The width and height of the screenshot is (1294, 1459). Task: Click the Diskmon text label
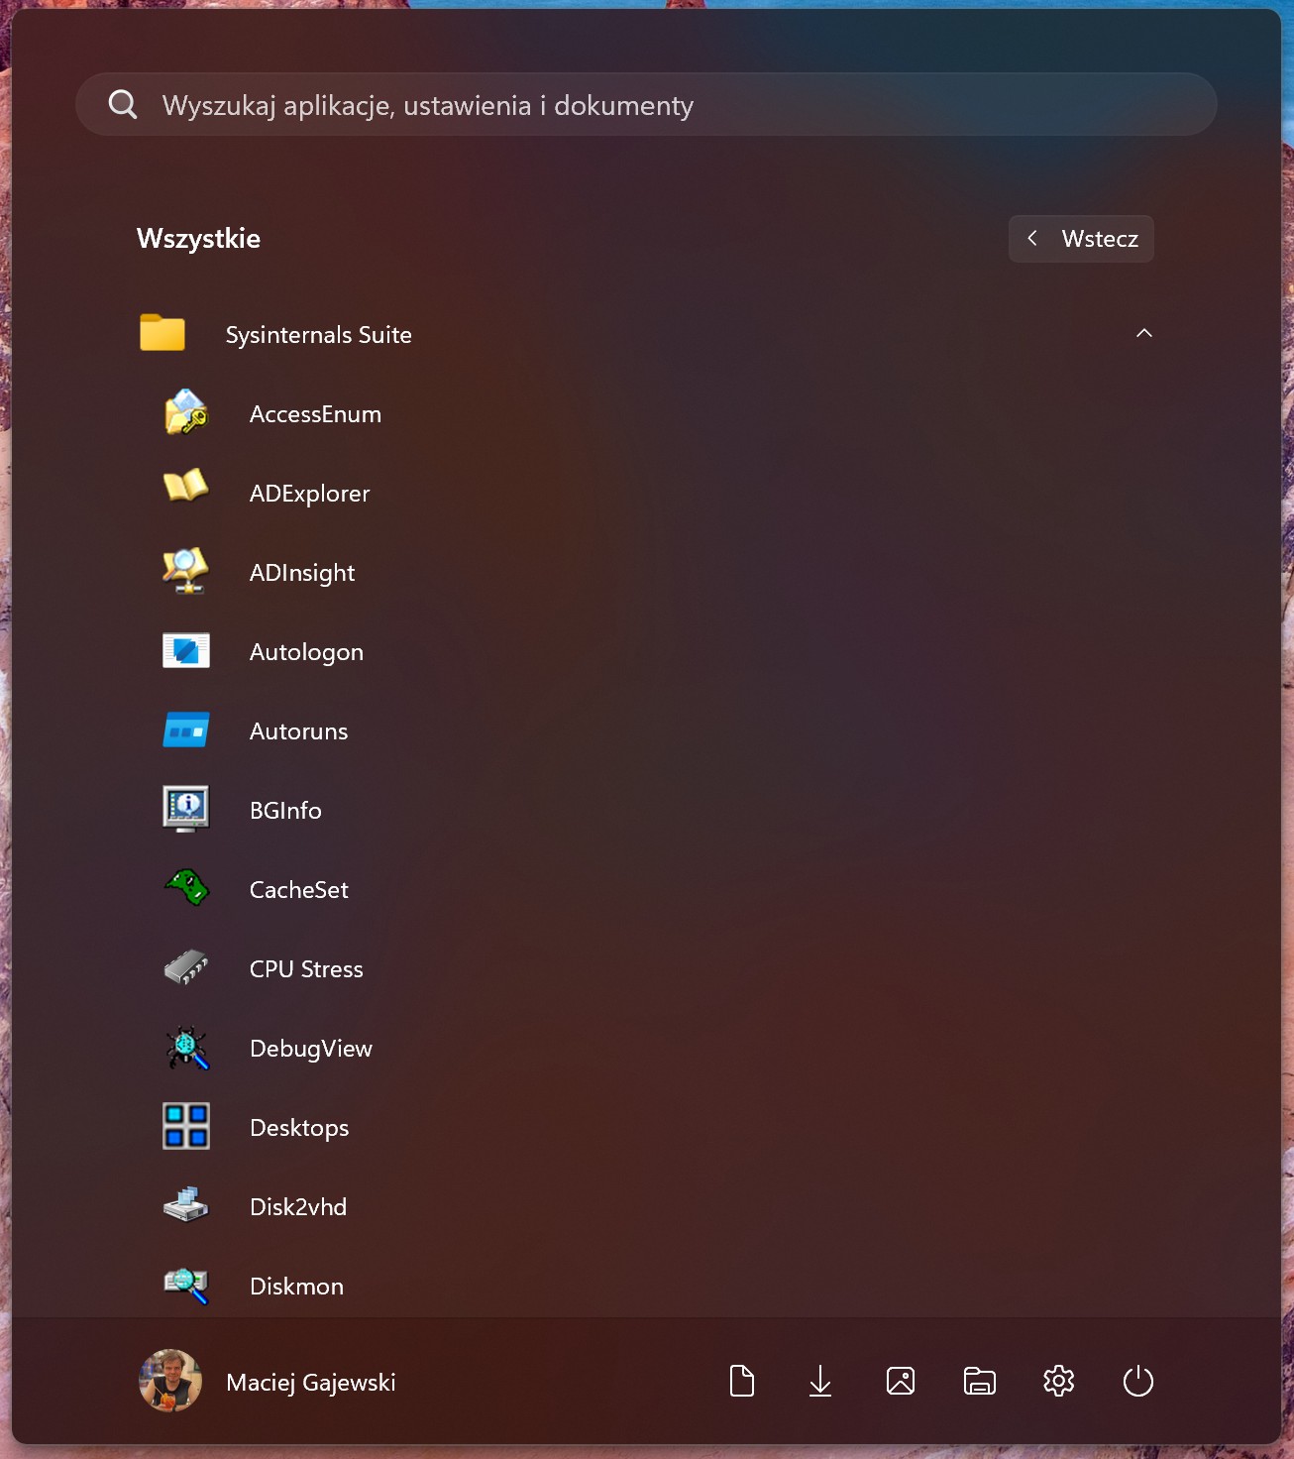point(296,1287)
